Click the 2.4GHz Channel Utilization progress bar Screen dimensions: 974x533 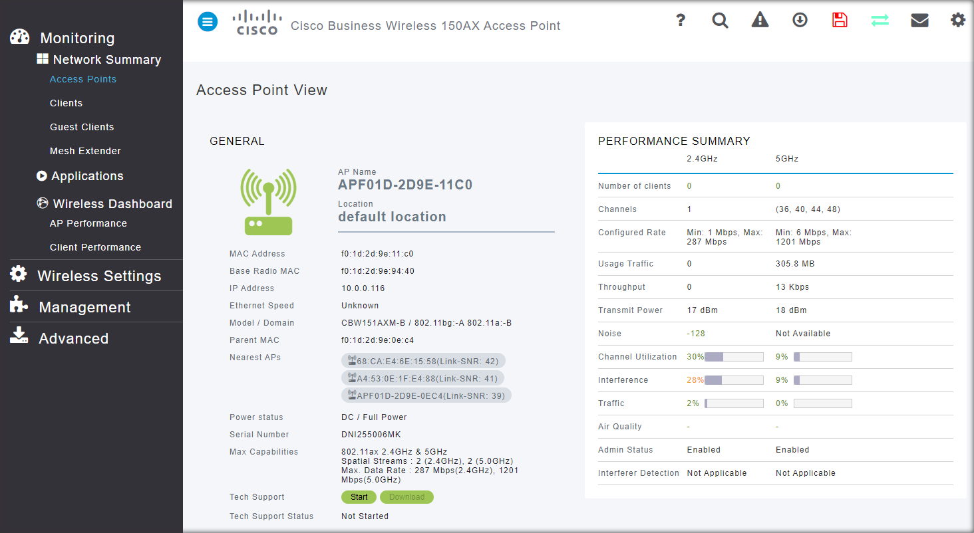(x=734, y=356)
